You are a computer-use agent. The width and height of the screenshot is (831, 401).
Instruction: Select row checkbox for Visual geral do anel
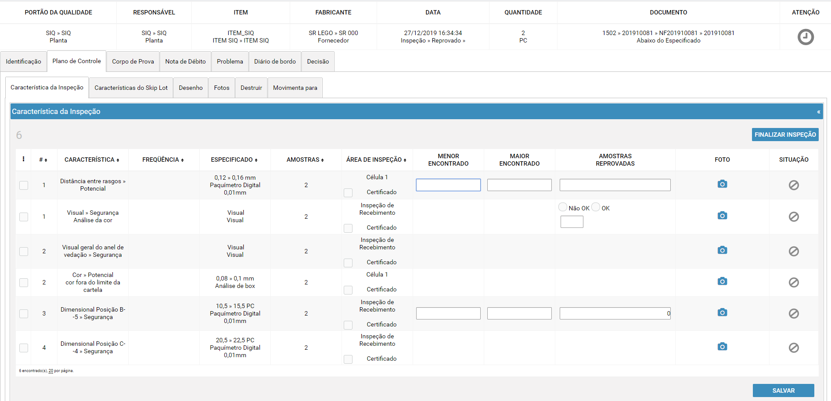24,252
